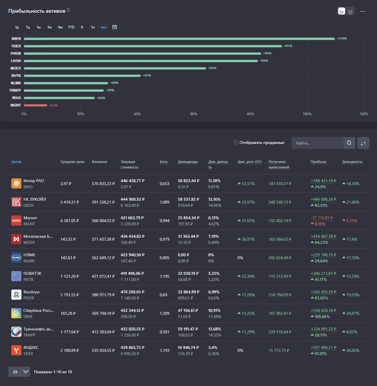Select the 1м time period tab
Screen dimensions: 377x386
tap(39, 27)
